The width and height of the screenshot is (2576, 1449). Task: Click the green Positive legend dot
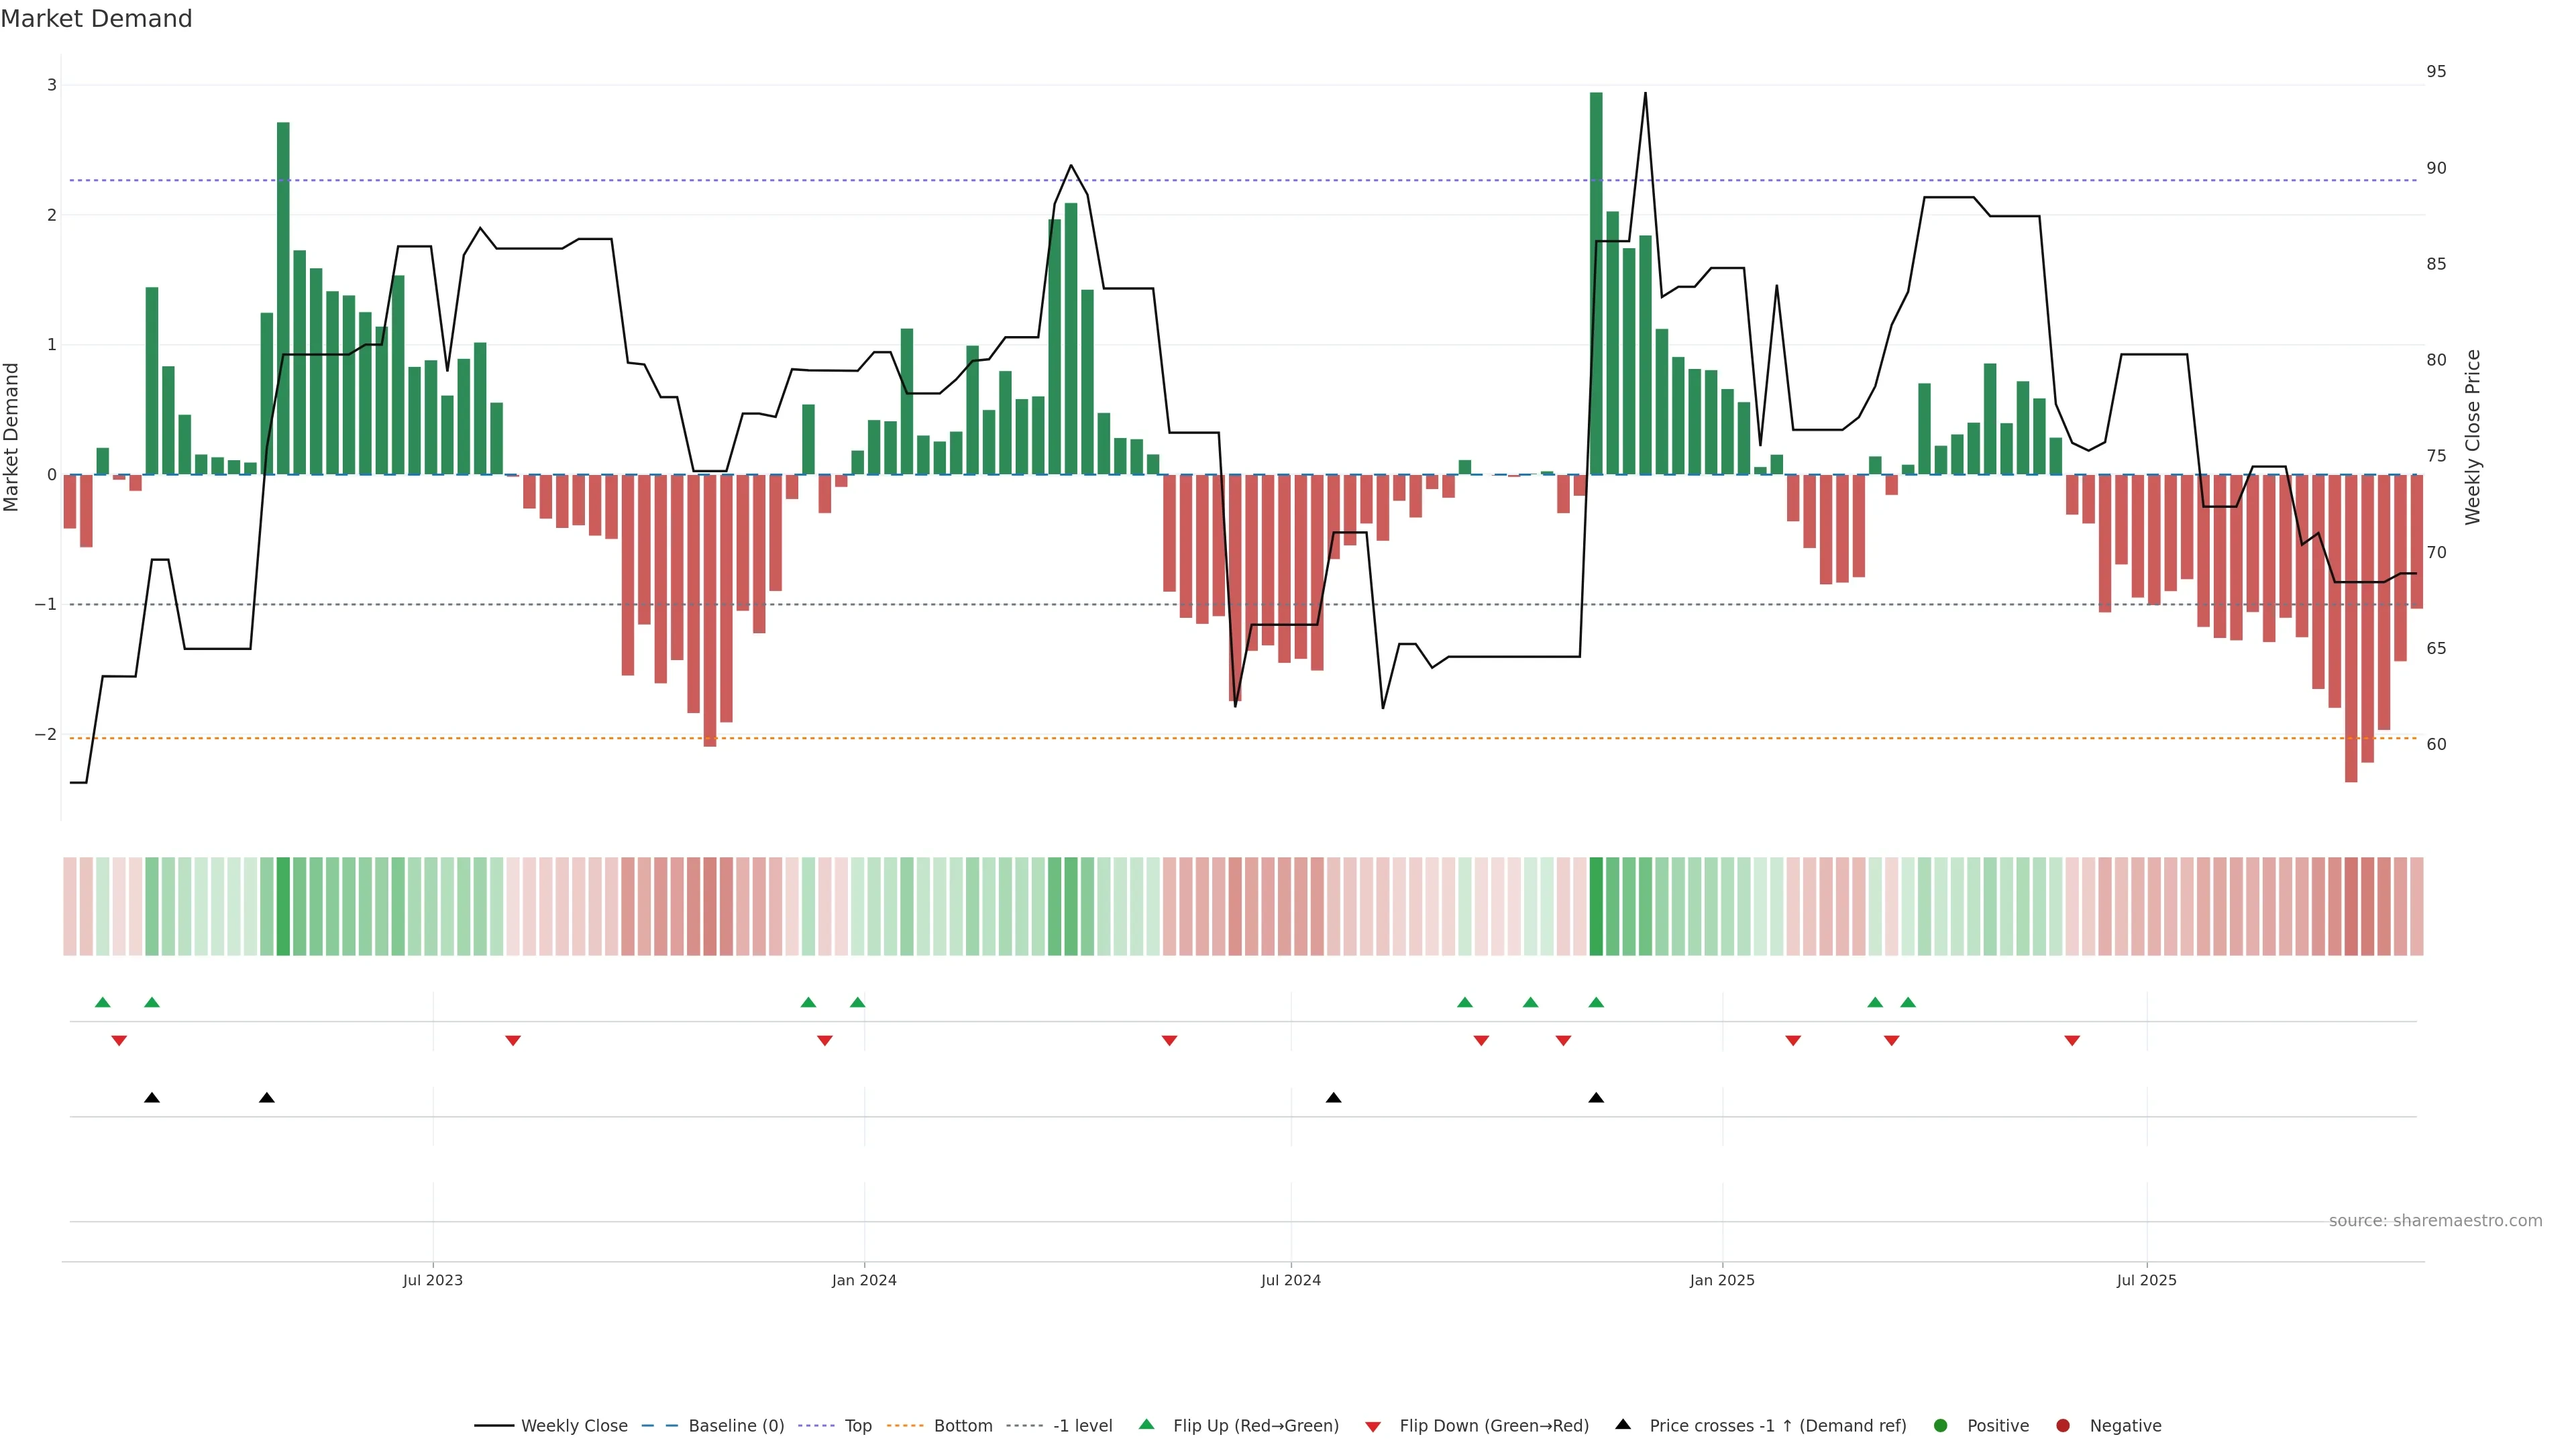pos(1941,1425)
